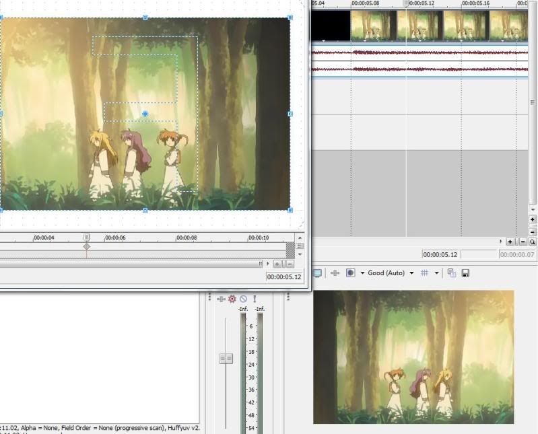Click 00:00:10 on Pan/Crop ruler
Viewport: 538px width, 434px height.
259,238
